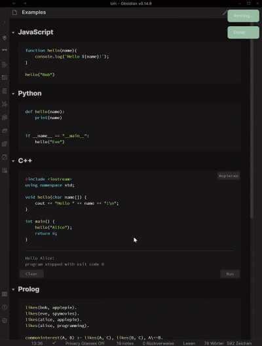Click the commonInterest rule line

[94, 338]
